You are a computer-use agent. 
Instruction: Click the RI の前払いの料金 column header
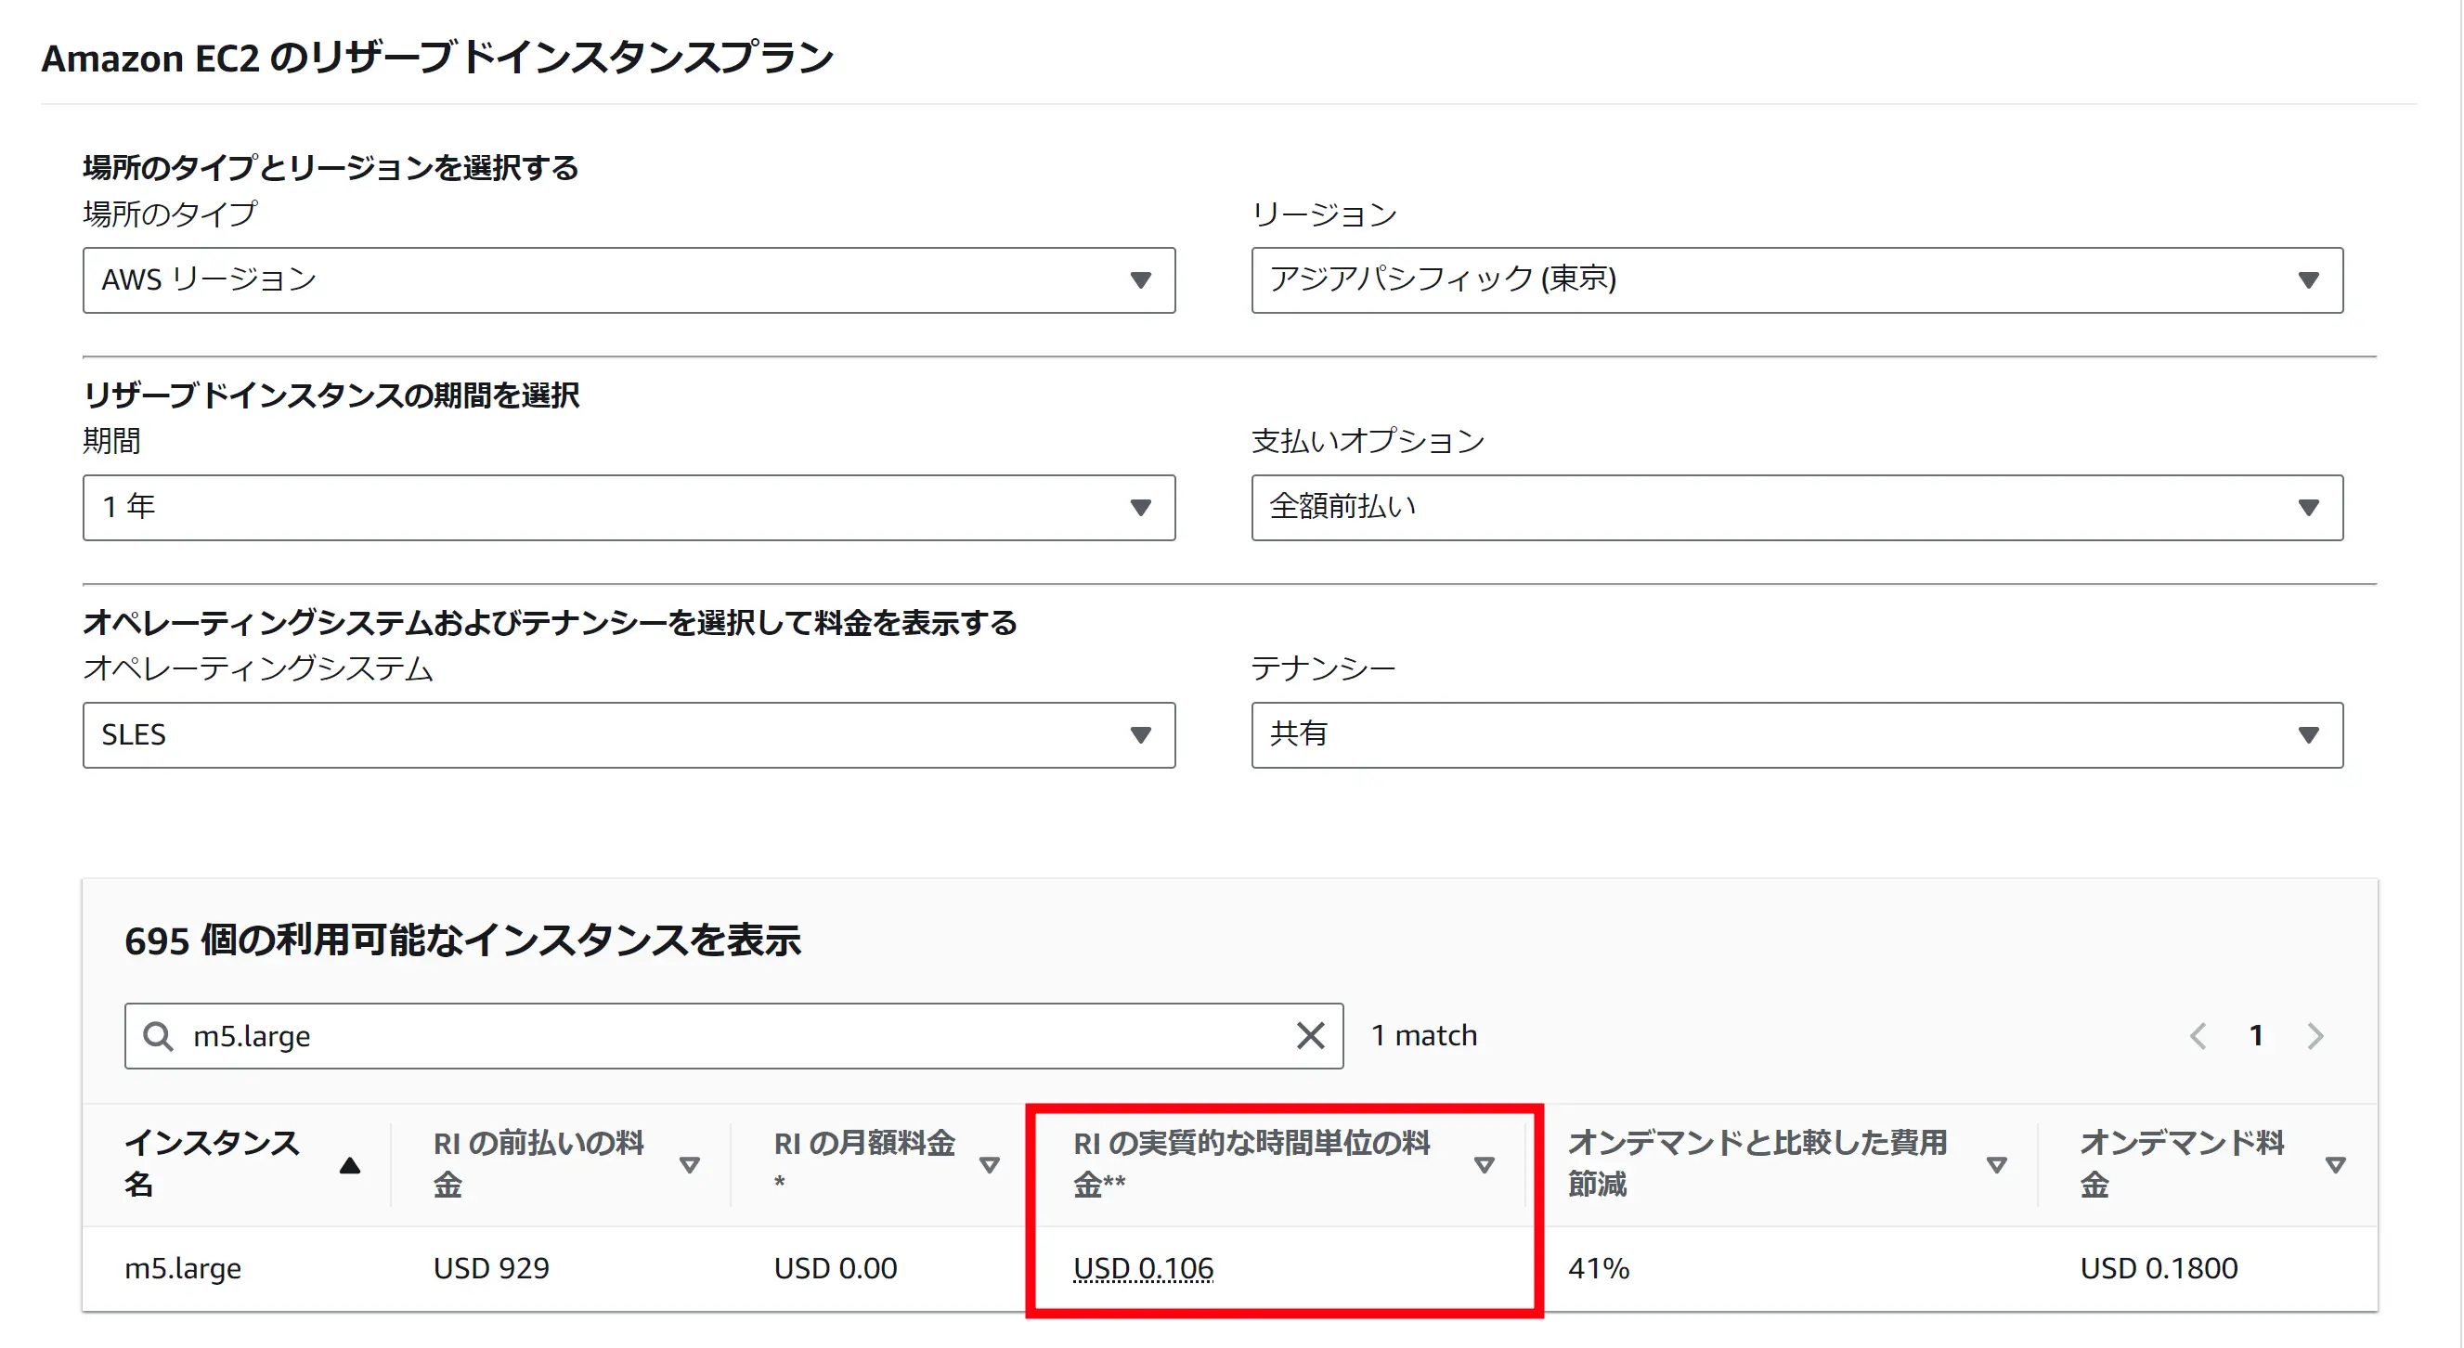point(538,1163)
